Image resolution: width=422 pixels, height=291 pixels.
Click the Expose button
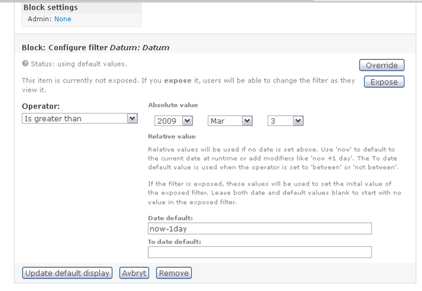384,82
